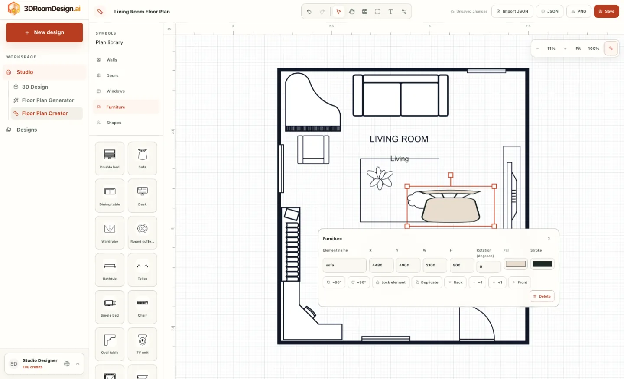Click the Undo arrow in the toolbar
Viewport: 624px width, 379px height.
click(309, 12)
